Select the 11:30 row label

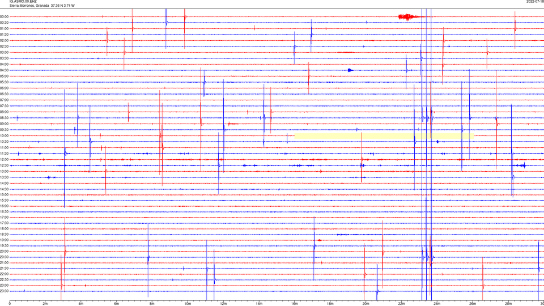tap(5, 154)
